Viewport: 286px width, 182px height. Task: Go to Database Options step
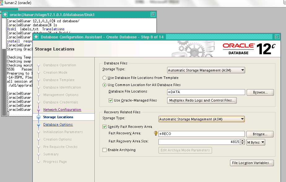tap(58, 124)
